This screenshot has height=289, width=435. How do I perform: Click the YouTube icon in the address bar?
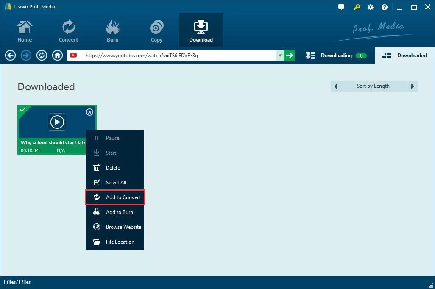(x=73, y=55)
